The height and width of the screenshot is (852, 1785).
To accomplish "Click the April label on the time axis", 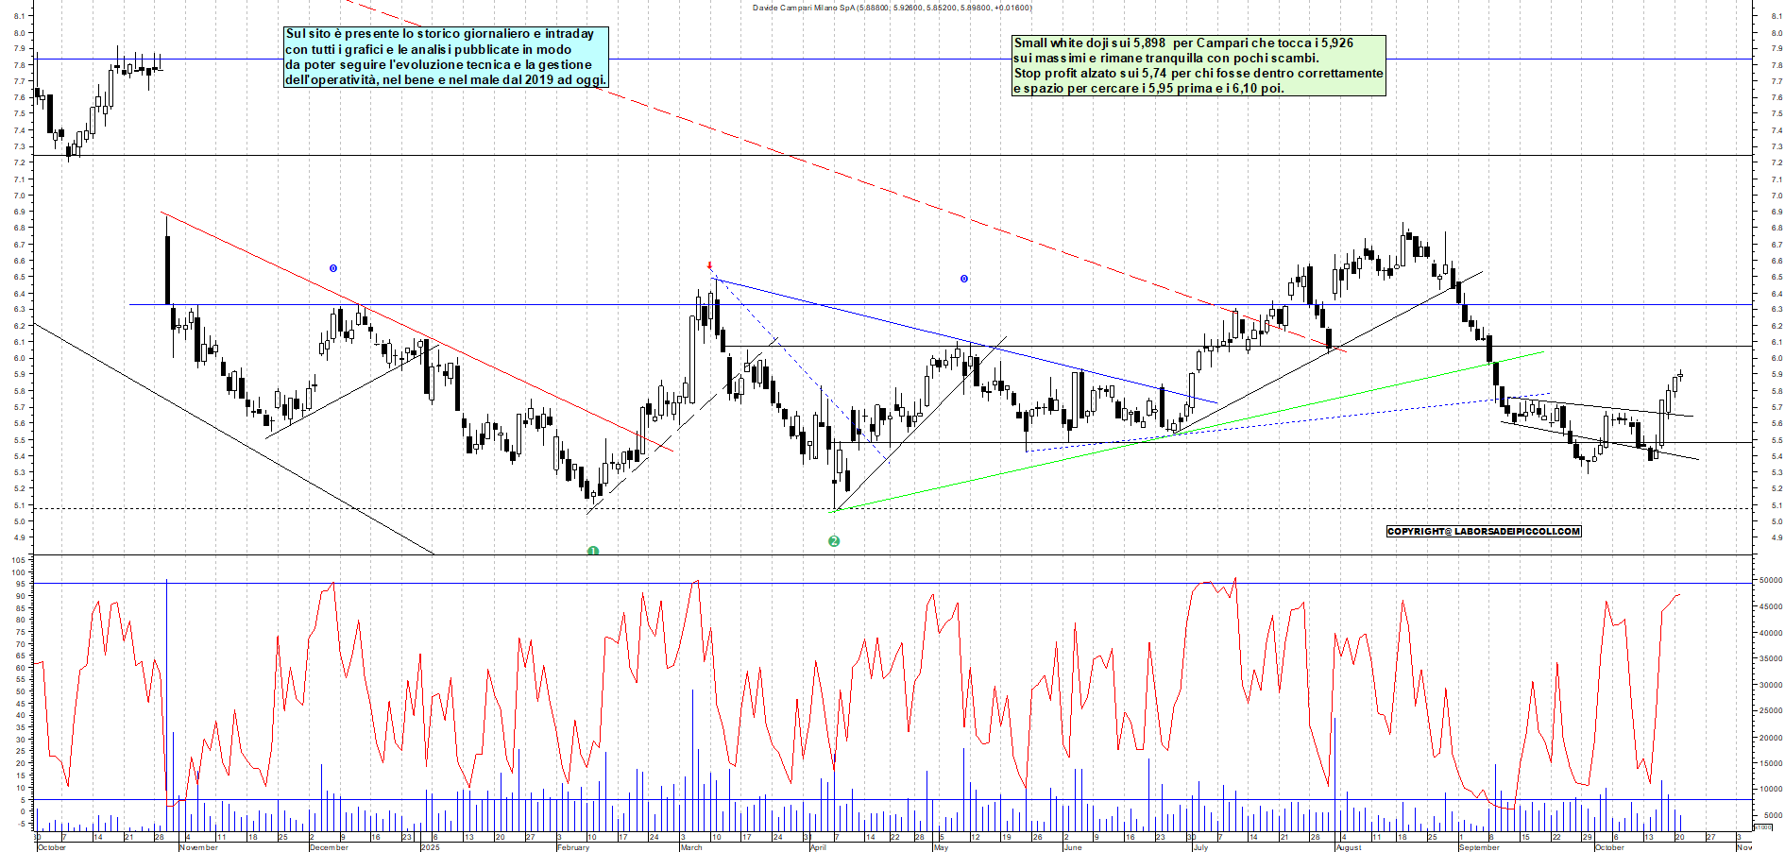I will pos(818,847).
